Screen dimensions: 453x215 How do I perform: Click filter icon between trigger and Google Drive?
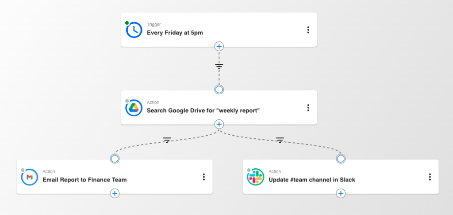coord(219,66)
